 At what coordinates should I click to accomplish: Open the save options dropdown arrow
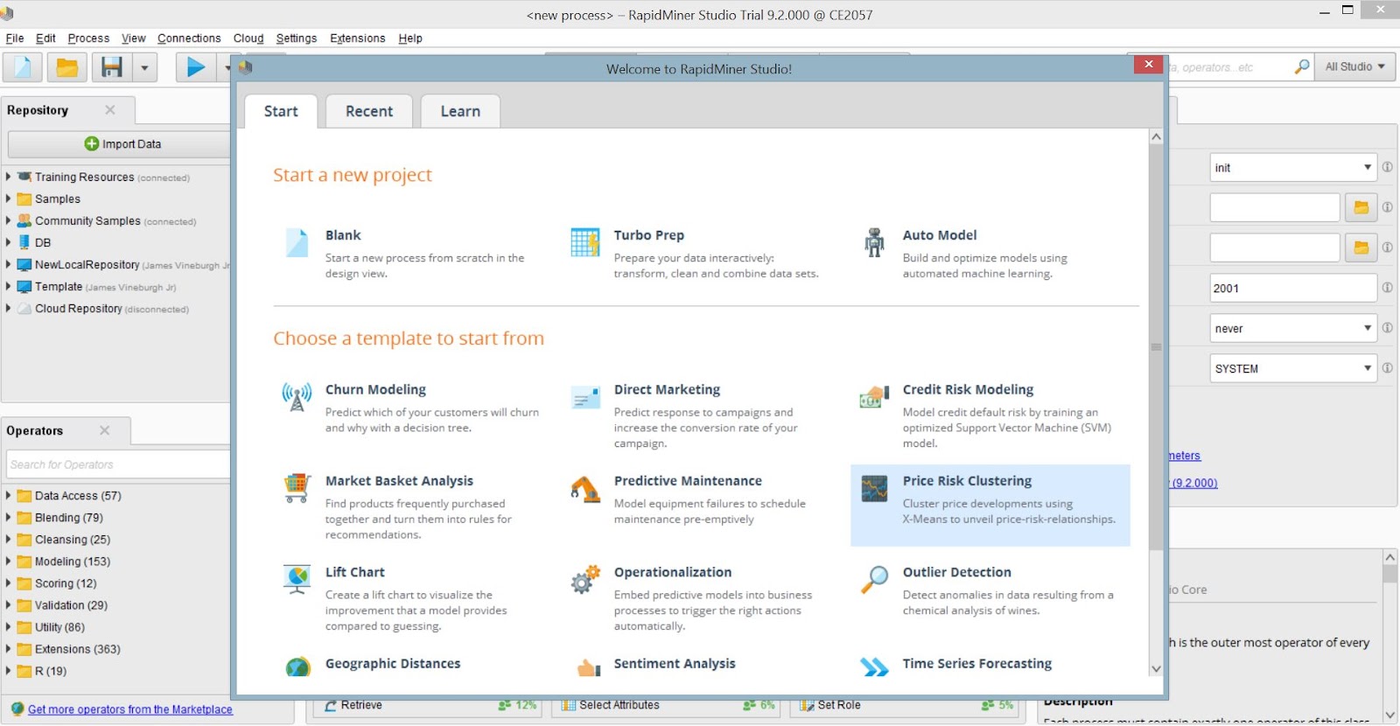(x=144, y=66)
